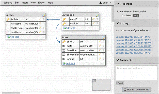This screenshot has height=94, width=159.
Task: Collapse the Properties panel
Action: click(x=118, y=4)
